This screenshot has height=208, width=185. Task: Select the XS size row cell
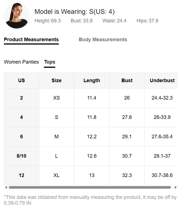pos(57,98)
